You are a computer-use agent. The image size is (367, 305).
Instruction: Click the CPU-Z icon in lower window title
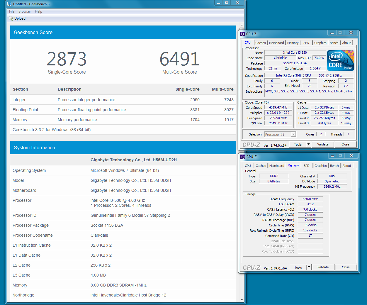[x=243, y=157]
